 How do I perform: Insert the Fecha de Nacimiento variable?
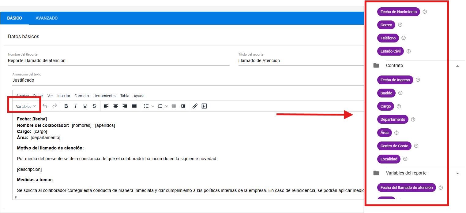pyautogui.click(x=398, y=12)
